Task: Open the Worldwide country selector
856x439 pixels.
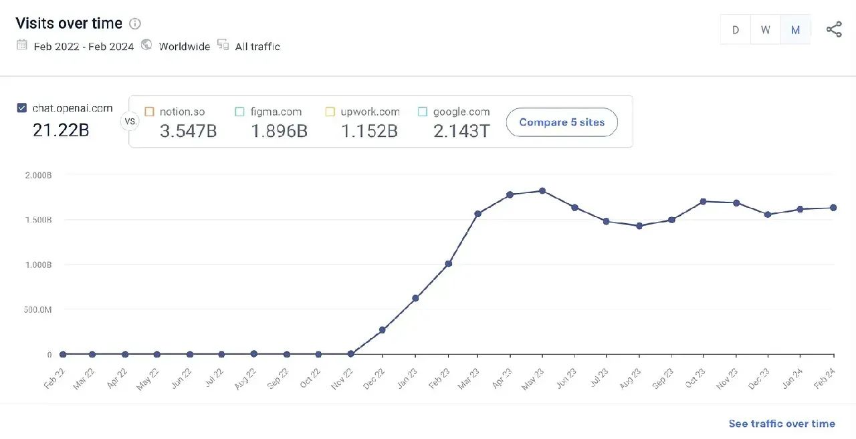Action: tap(185, 46)
